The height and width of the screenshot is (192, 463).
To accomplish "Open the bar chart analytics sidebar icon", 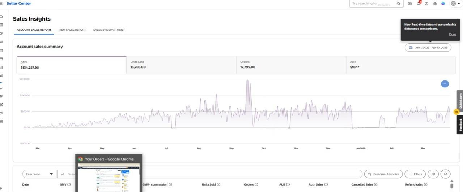I will pos(1,76).
